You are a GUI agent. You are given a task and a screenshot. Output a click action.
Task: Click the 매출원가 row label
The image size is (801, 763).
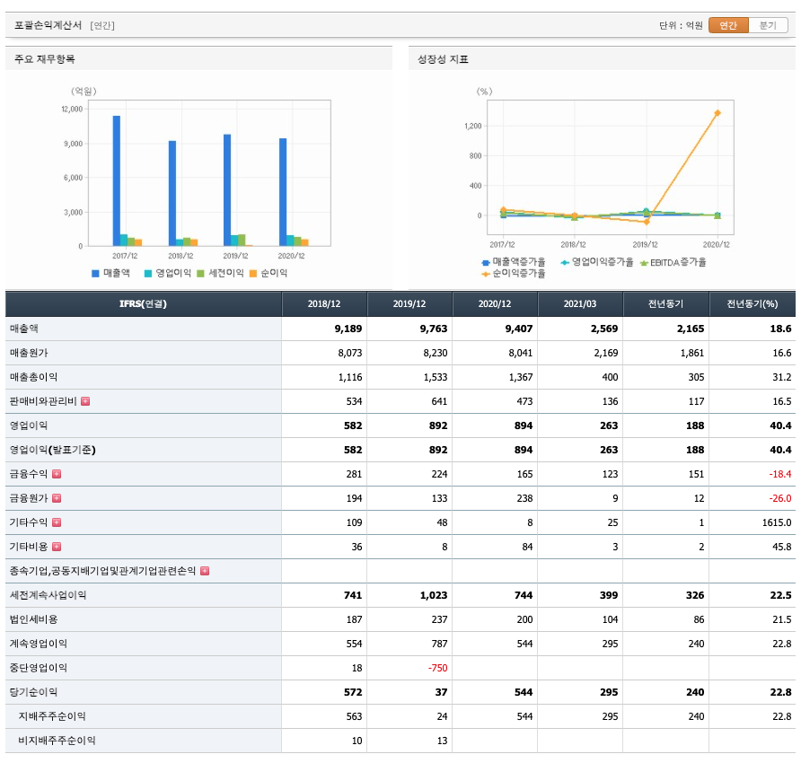pos(29,353)
